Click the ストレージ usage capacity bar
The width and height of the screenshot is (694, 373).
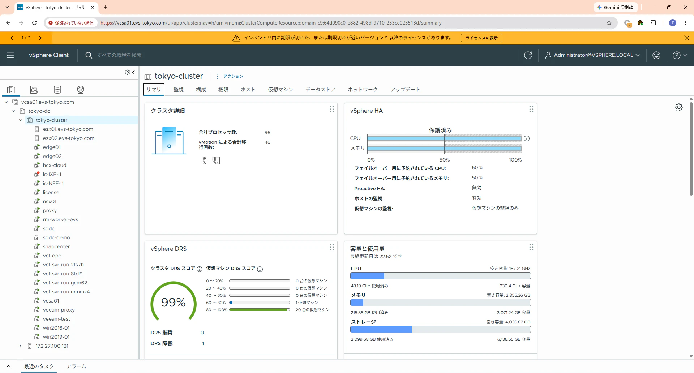pos(440,330)
